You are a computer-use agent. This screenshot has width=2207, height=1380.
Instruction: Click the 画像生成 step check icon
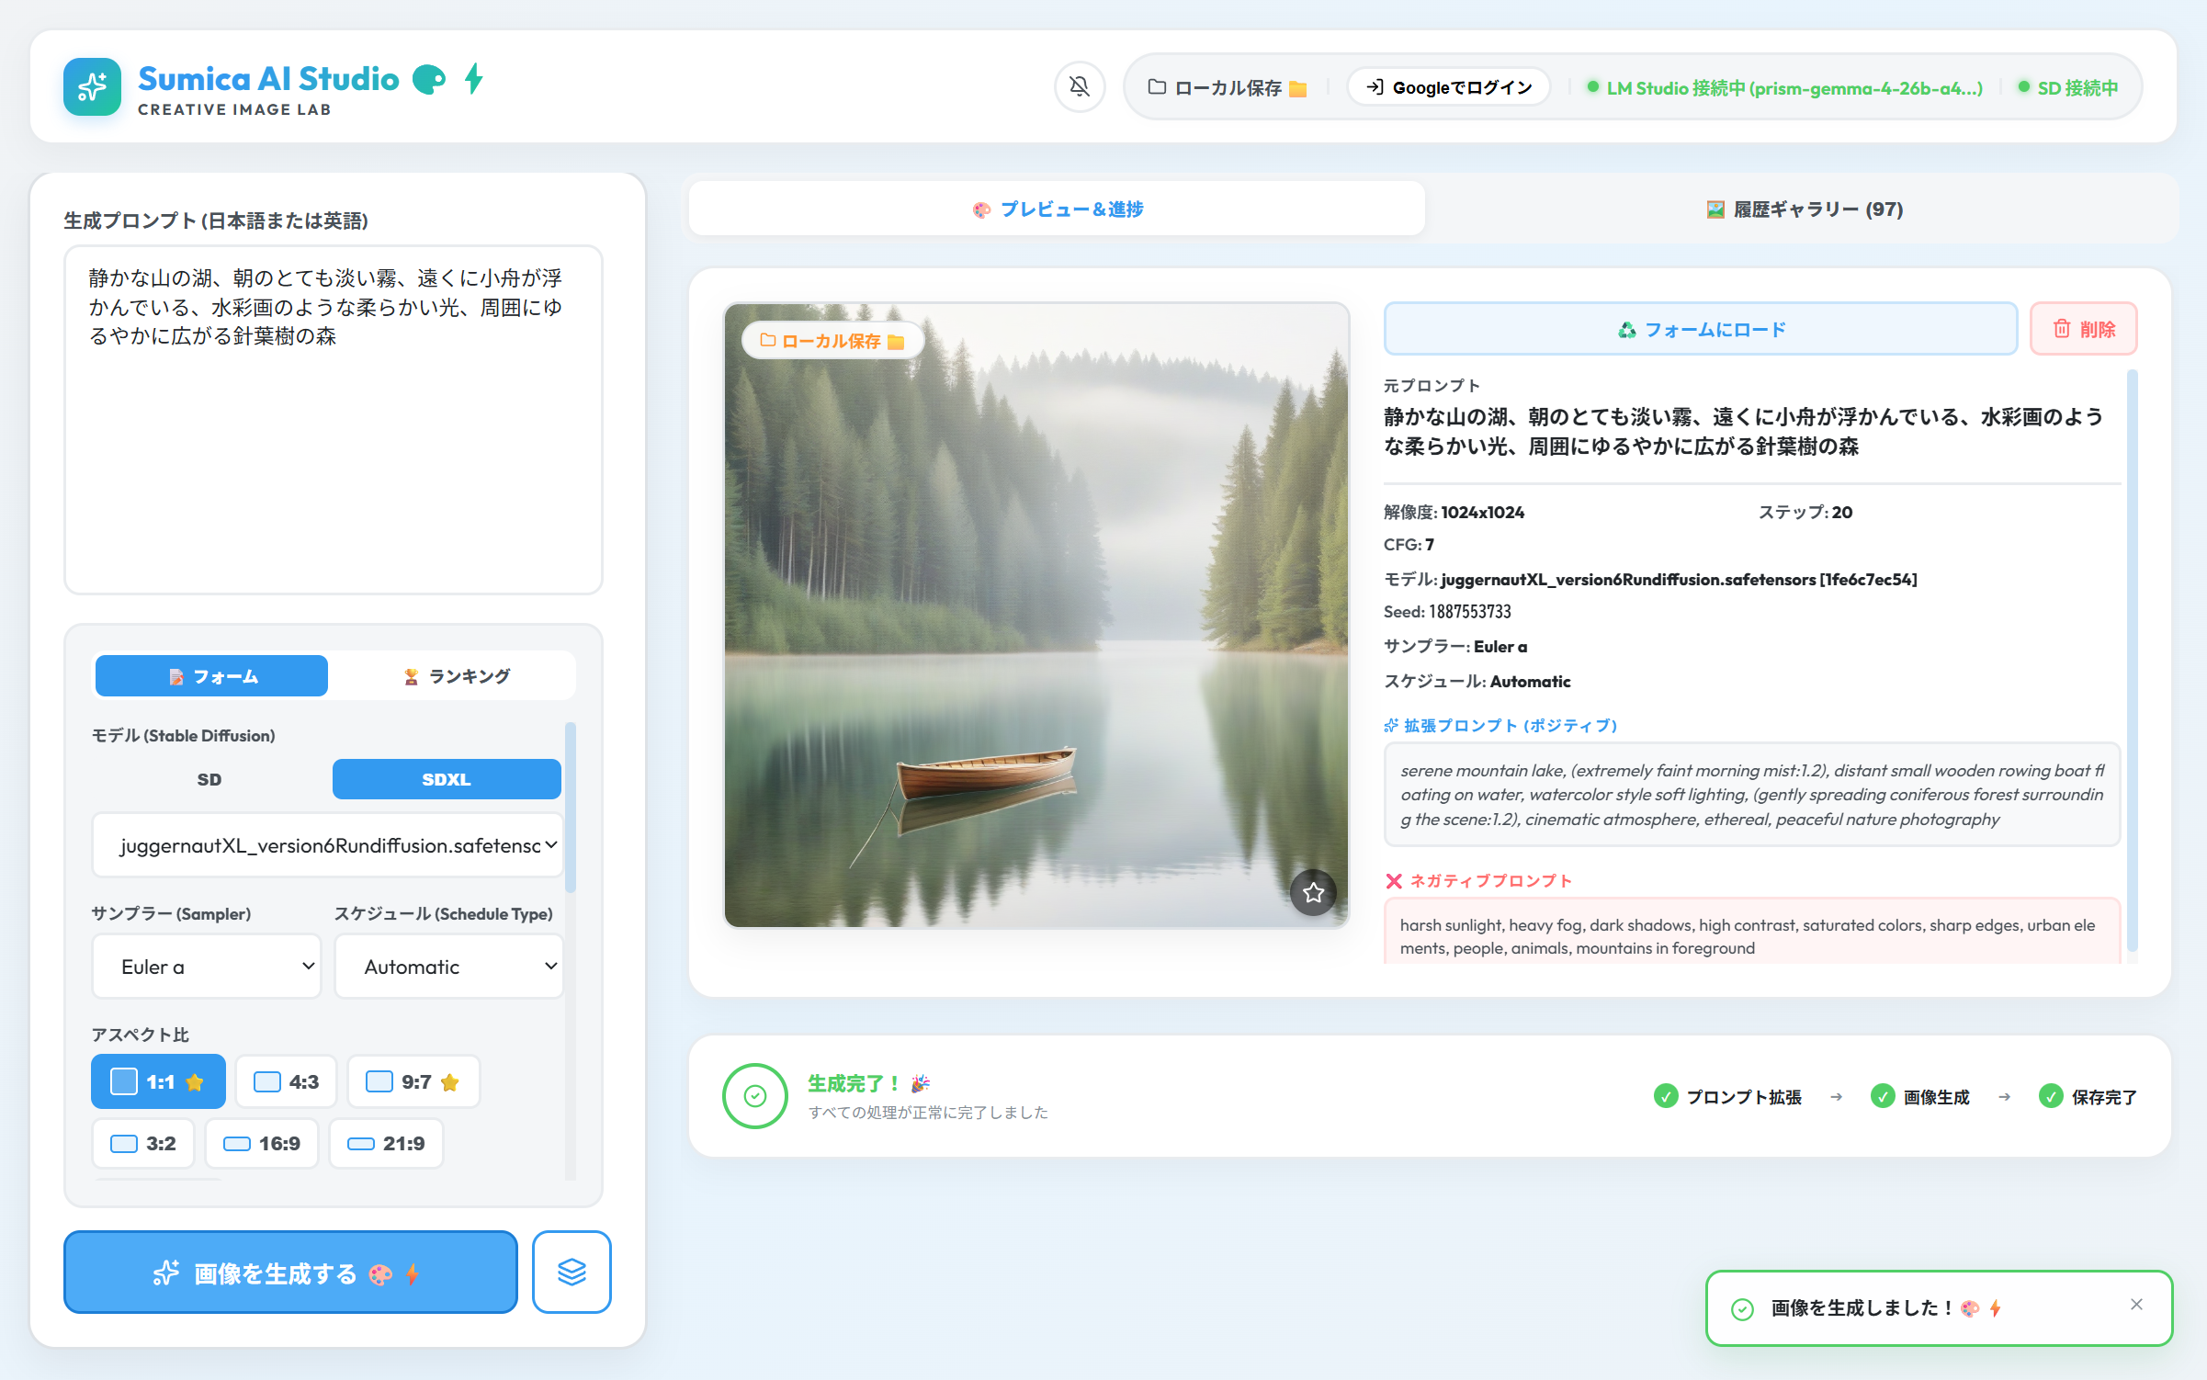[1883, 1096]
